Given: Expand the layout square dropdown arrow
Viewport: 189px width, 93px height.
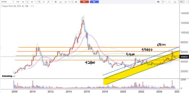Looking at the screenshot, I should (x=165, y=2).
